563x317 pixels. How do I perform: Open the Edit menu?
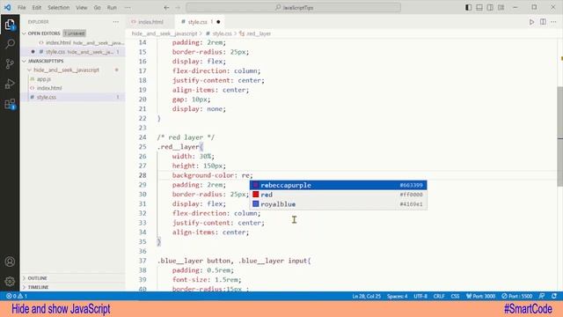point(37,8)
